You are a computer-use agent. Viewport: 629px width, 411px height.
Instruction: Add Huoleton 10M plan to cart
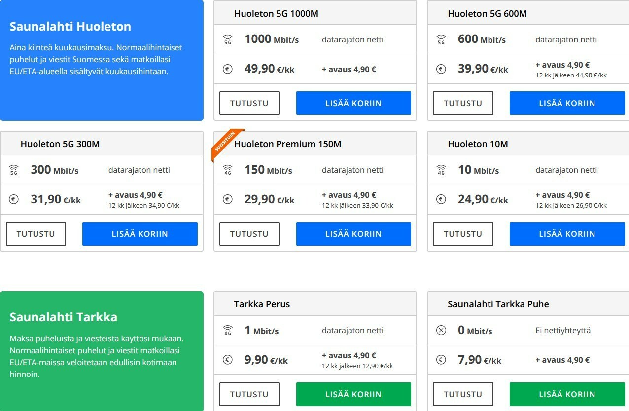pos(567,234)
